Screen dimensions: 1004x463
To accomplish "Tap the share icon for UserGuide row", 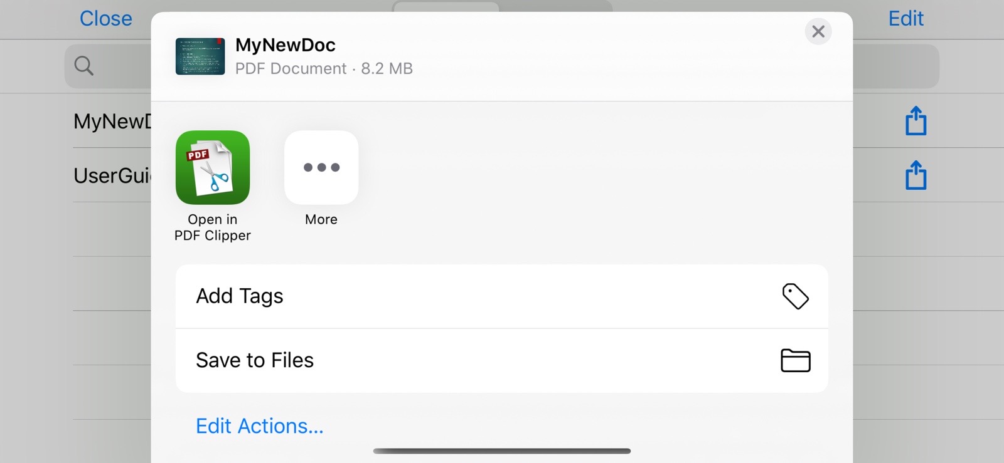I will pos(916,175).
